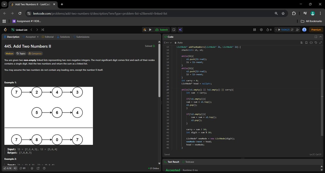This screenshot has width=325, height=173.
Task: Run the code with the play icon
Action: (x=150, y=30)
